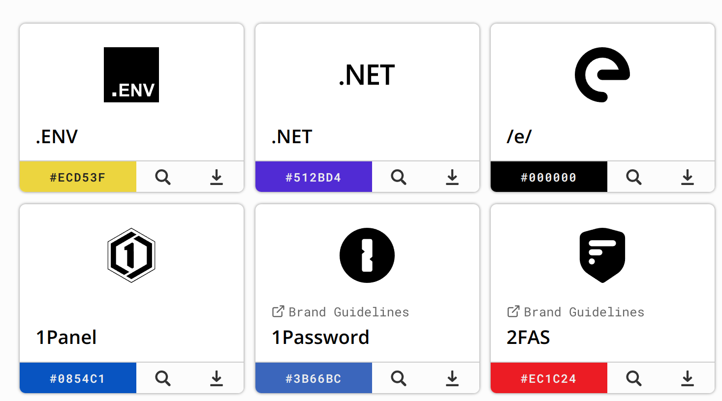This screenshot has width=722, height=401.
Task: Download the .NET icon
Action: [x=452, y=177]
